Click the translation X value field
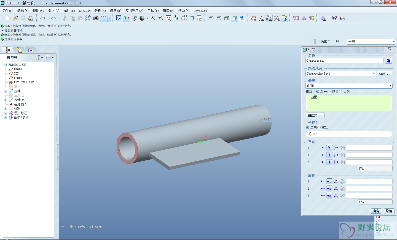Viewport: 397px width, 240px height. [x=369, y=148]
